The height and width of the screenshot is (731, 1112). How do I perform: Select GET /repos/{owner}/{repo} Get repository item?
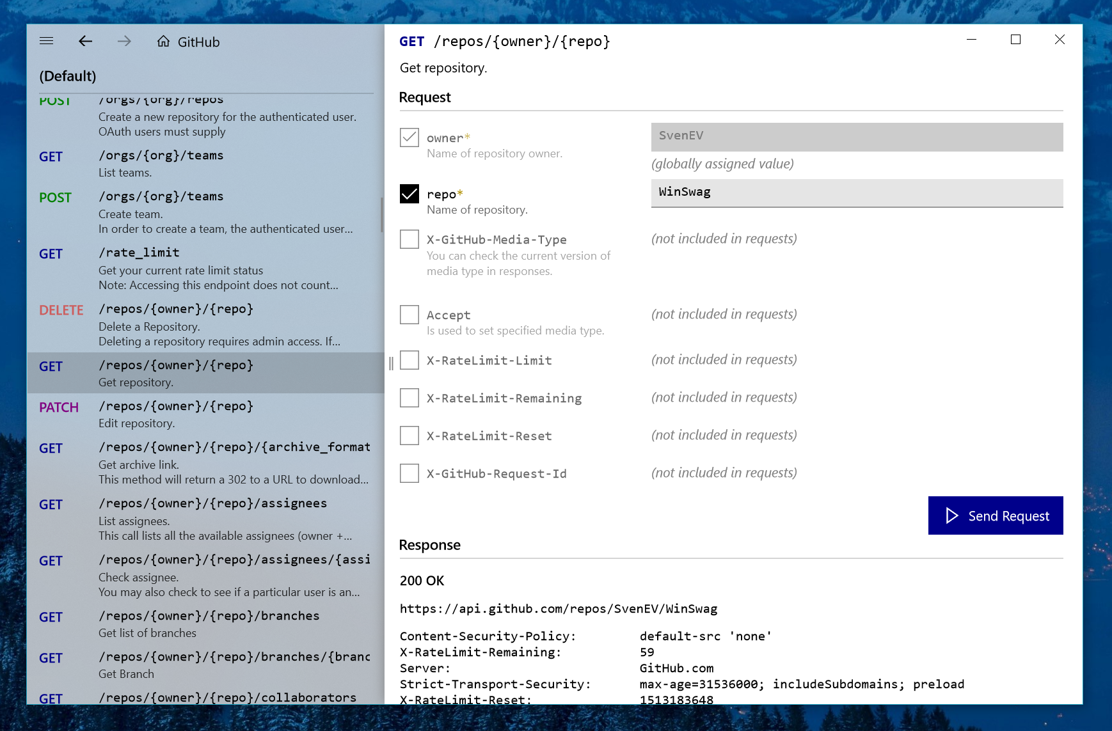pos(205,373)
